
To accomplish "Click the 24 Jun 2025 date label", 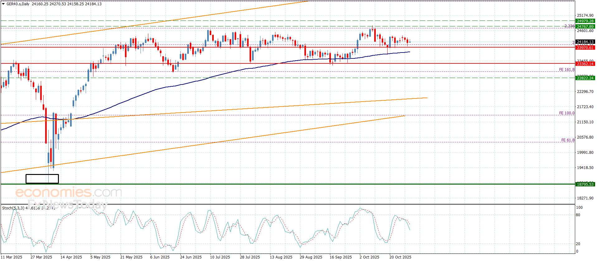I will click(x=191, y=257).
